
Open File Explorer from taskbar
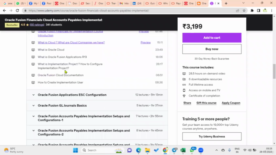click(147, 150)
